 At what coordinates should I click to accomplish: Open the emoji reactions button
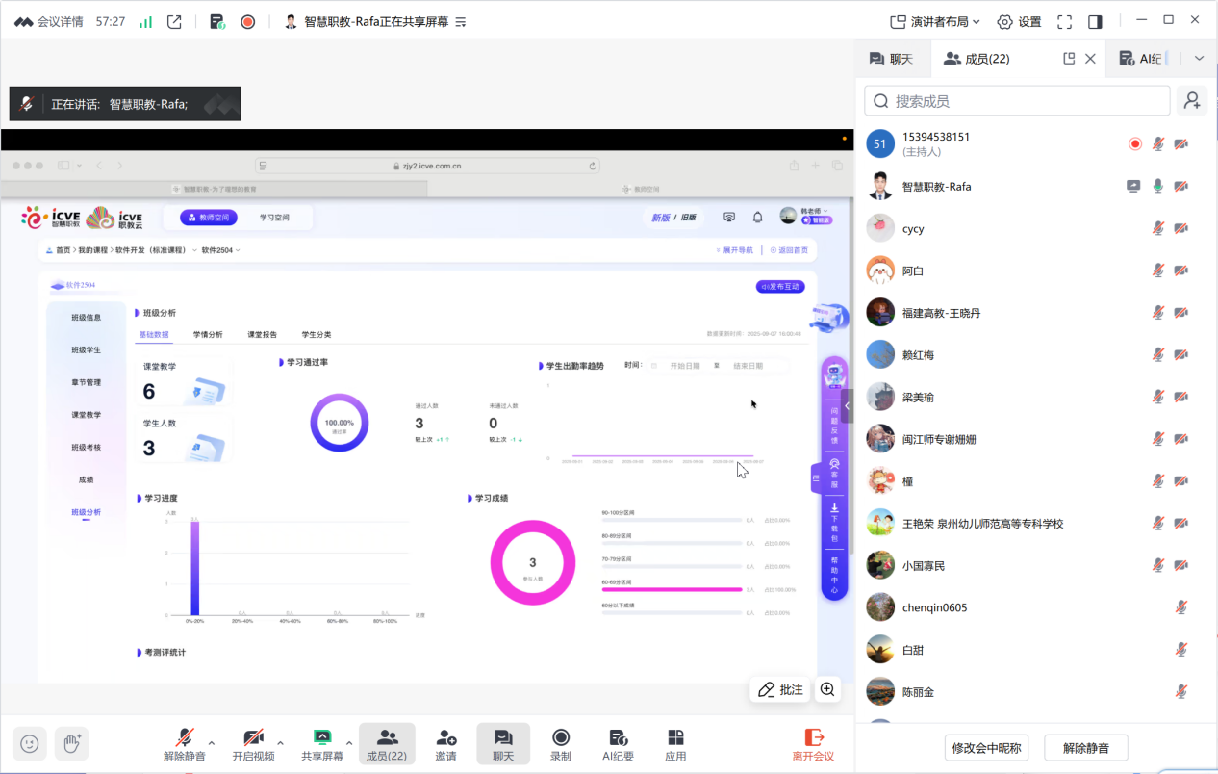pos(30,743)
